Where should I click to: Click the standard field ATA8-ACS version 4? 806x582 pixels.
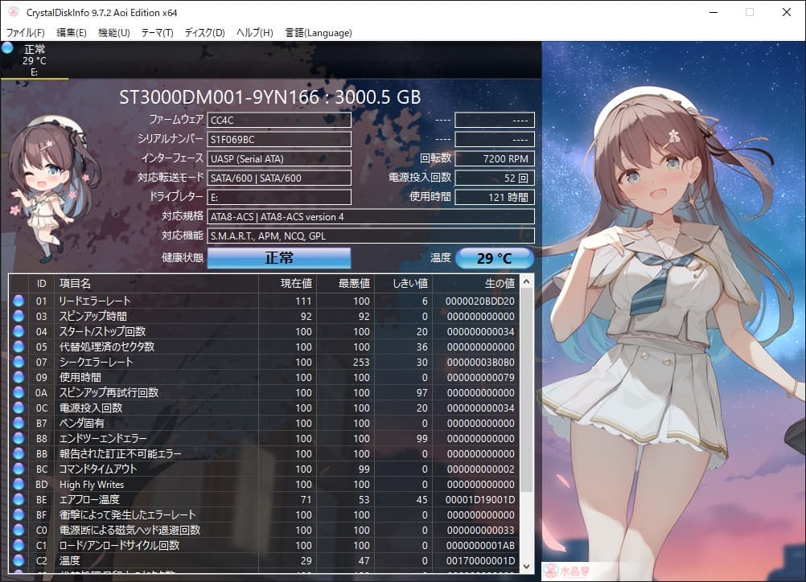(371, 217)
